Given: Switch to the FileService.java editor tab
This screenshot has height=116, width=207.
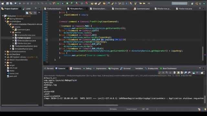Looking at the screenshot, I should (x=184, y=9).
